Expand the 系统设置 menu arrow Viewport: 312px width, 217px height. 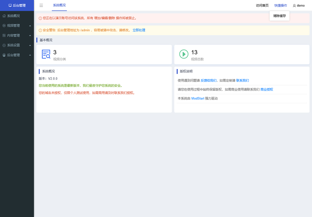(x=30, y=45)
